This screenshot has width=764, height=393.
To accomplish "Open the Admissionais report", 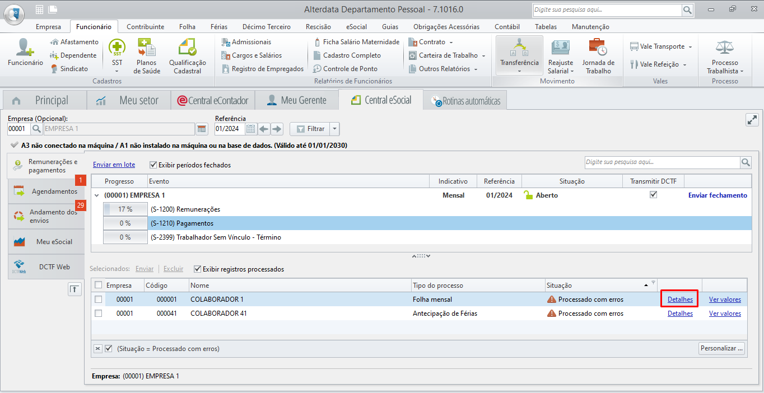I will [x=246, y=42].
